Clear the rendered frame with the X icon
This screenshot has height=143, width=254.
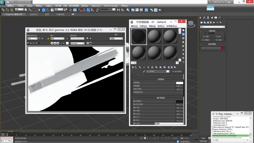[39, 43]
